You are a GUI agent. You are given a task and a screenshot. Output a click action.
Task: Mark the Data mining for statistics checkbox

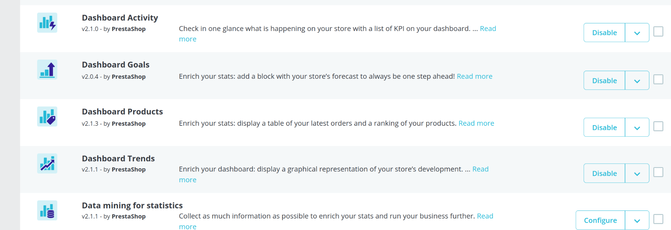[x=658, y=219]
